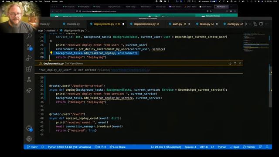Click Live Share in status bar
Image resolution: width=279 pixels, height=157 pixels.
point(117,147)
